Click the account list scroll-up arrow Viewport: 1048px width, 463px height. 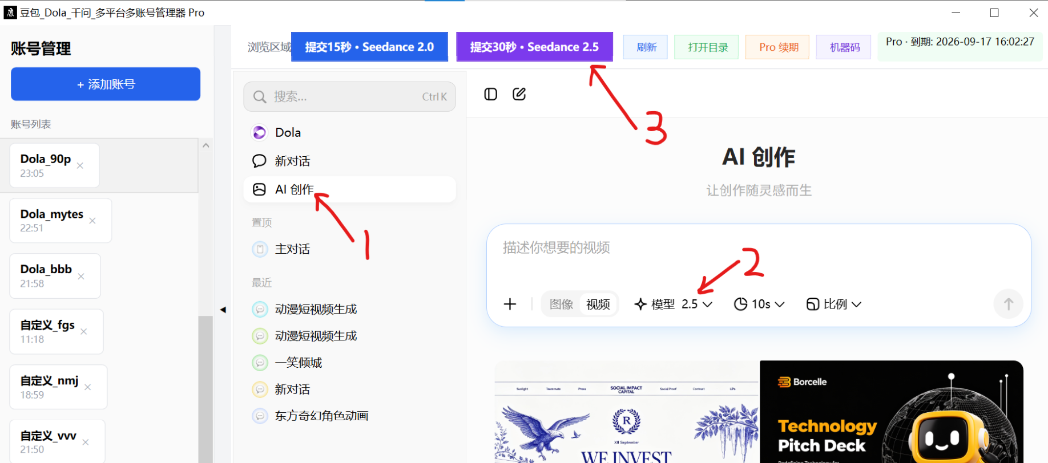[206, 145]
